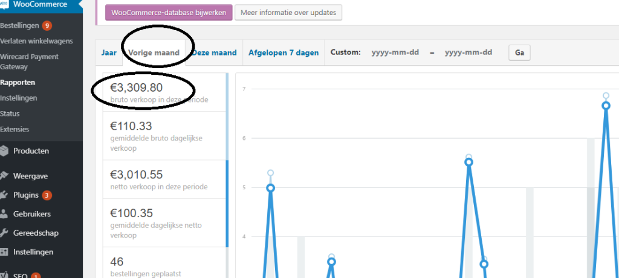Click the €110.33 gemiddelde bruto dagelijkse item
The image size is (619, 278).
pos(166,136)
